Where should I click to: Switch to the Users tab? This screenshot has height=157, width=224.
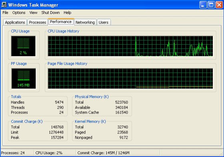104,22
